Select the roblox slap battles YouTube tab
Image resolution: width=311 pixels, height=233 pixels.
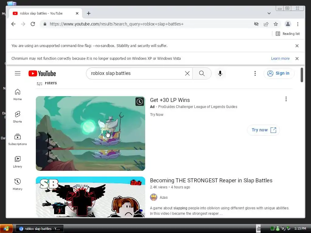46,13
